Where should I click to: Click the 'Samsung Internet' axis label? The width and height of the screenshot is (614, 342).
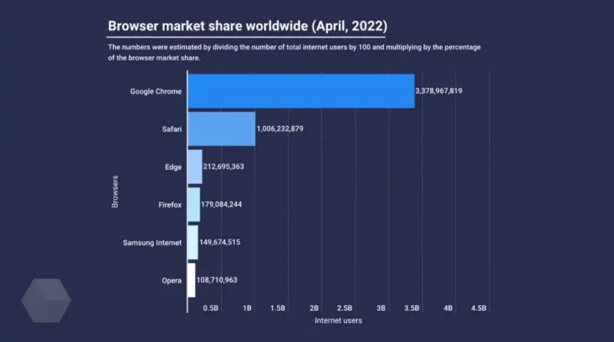coord(152,243)
